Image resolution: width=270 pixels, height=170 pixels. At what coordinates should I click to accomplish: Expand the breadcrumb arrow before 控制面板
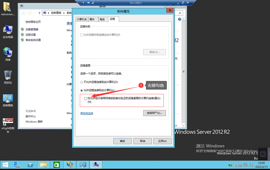coord(49,13)
